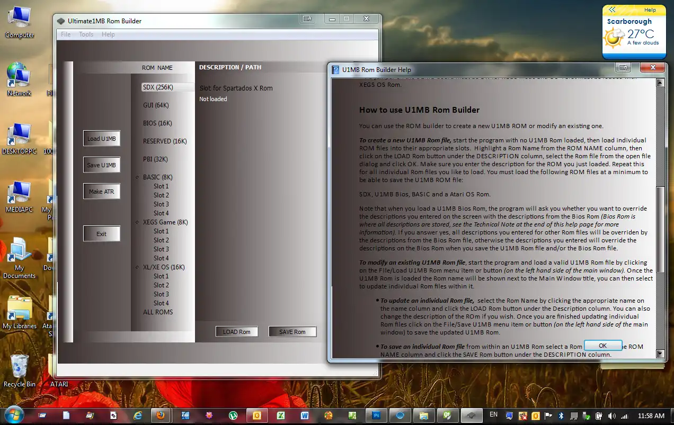
Task: Open the My Libraries desktop icon
Action: 20,312
